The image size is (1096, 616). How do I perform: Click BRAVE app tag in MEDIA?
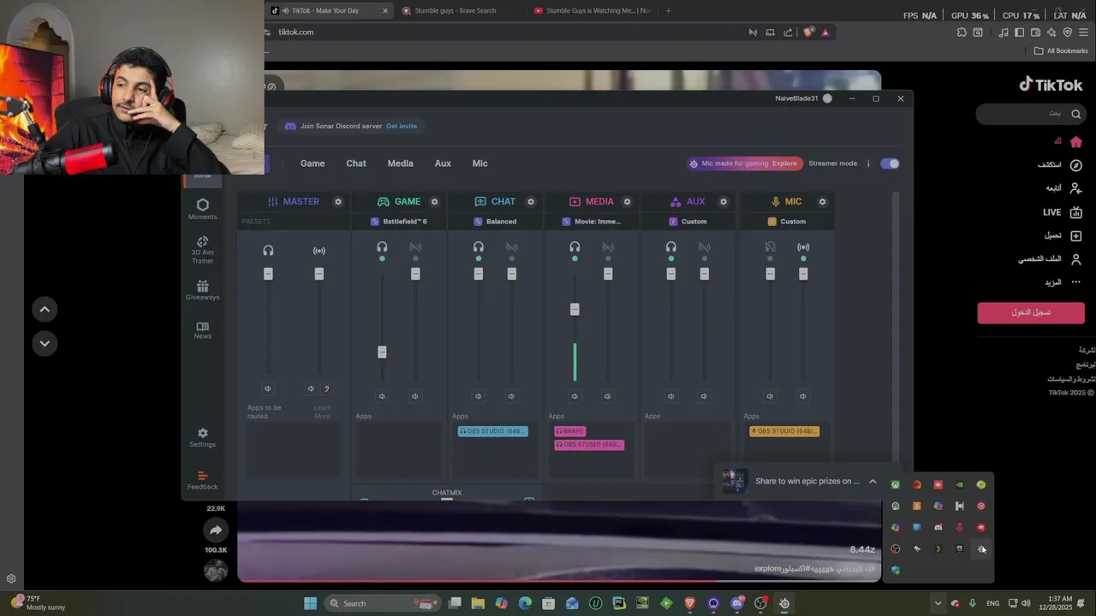[x=569, y=431]
